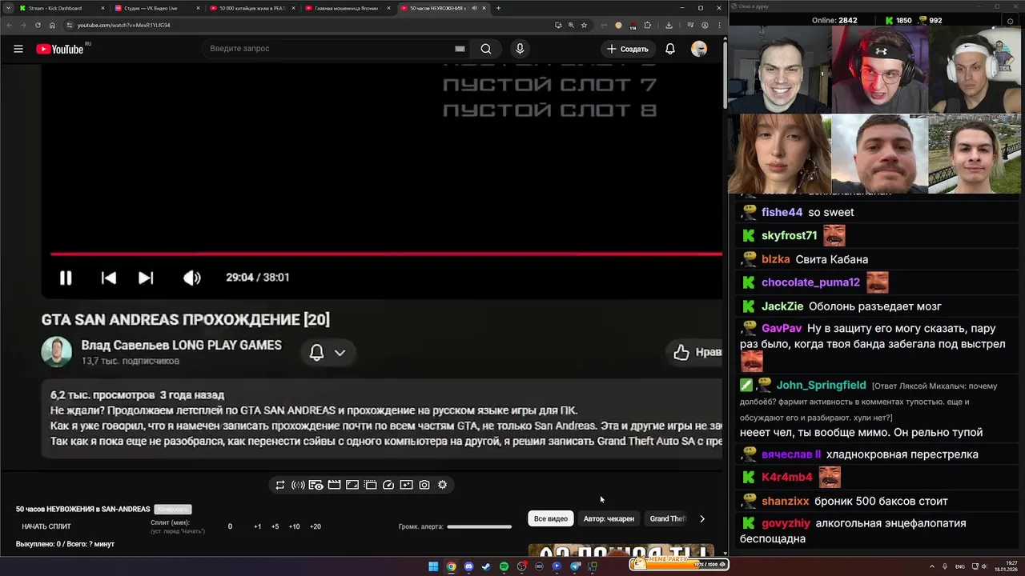
Task: Open browser extensions puzzle icon
Action: pos(647,25)
